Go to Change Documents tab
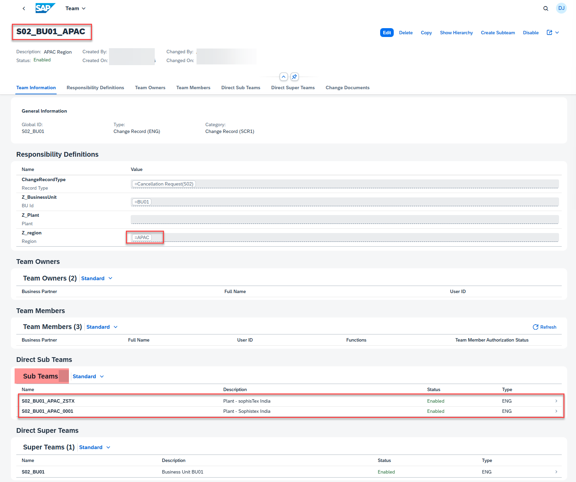The image size is (576, 482). (347, 88)
